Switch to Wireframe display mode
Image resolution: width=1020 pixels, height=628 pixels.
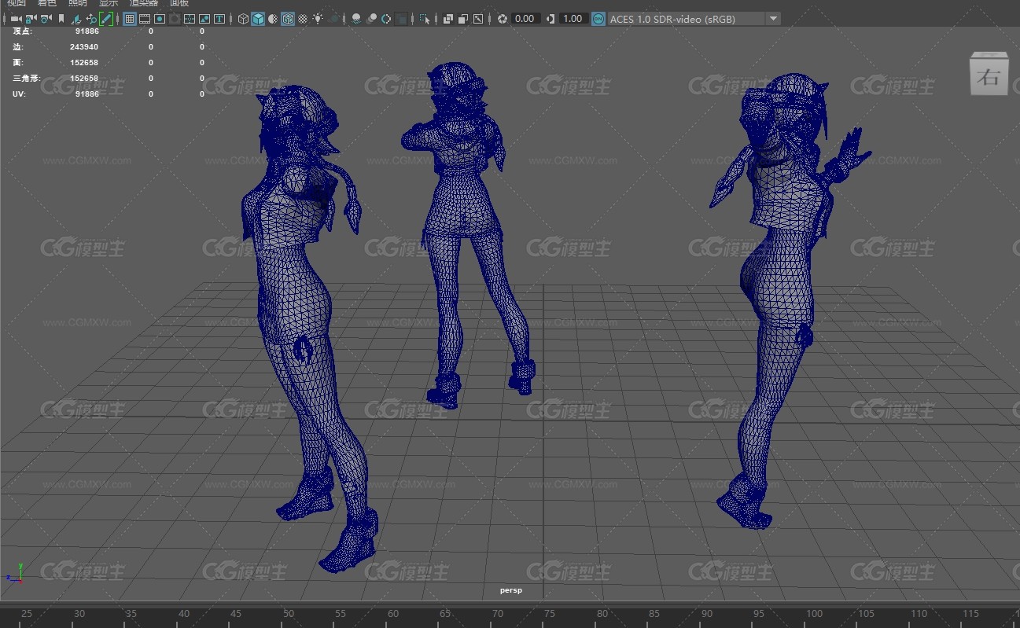[x=243, y=18]
